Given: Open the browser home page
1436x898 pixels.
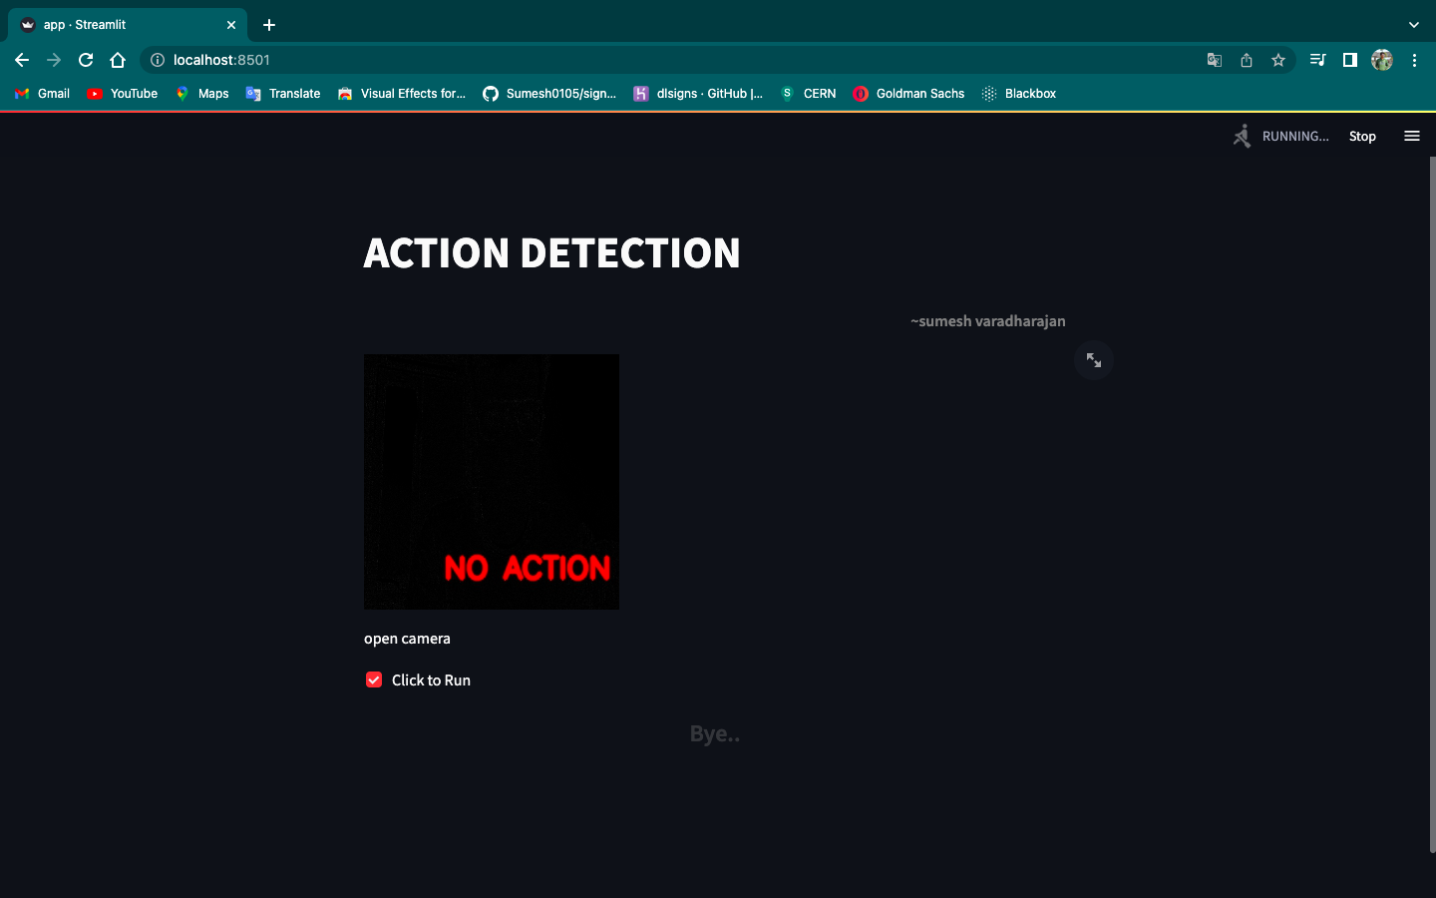Looking at the screenshot, I should [118, 60].
